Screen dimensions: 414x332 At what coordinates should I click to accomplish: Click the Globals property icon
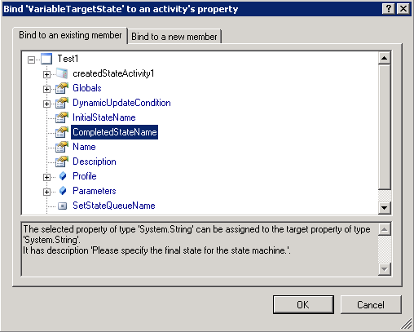[x=62, y=88]
